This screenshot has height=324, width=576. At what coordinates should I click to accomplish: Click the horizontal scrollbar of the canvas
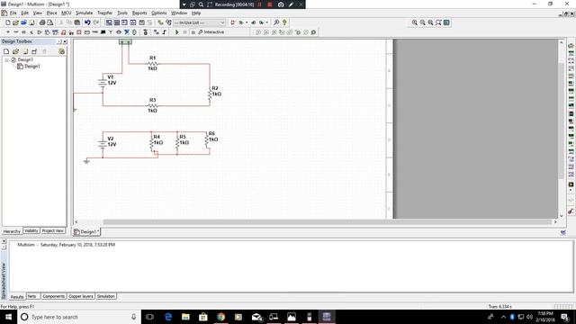point(327,222)
